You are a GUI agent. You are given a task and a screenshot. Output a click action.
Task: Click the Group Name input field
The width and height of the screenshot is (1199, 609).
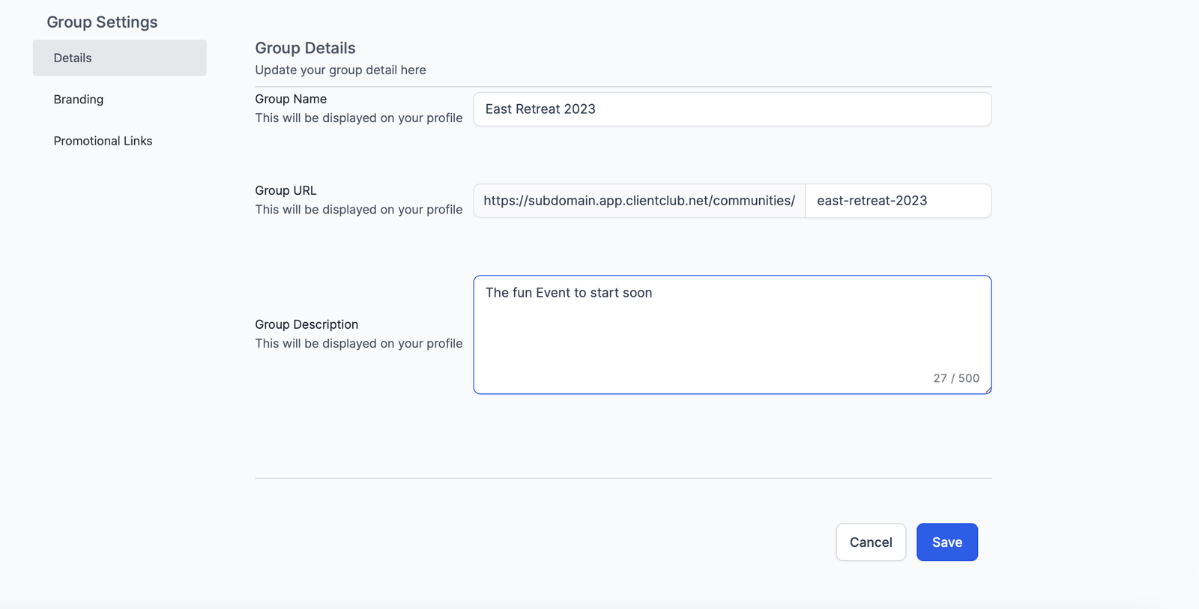pos(732,109)
